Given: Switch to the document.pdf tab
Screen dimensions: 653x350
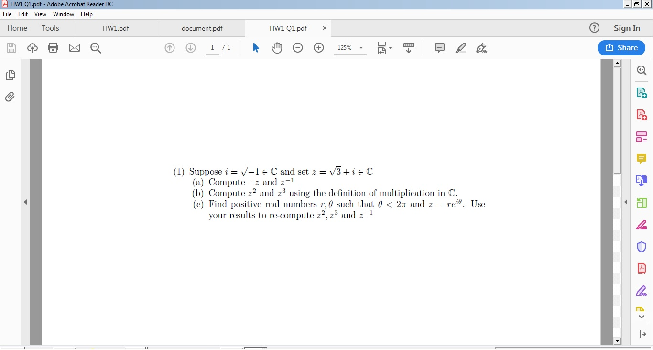Looking at the screenshot, I should [202, 28].
